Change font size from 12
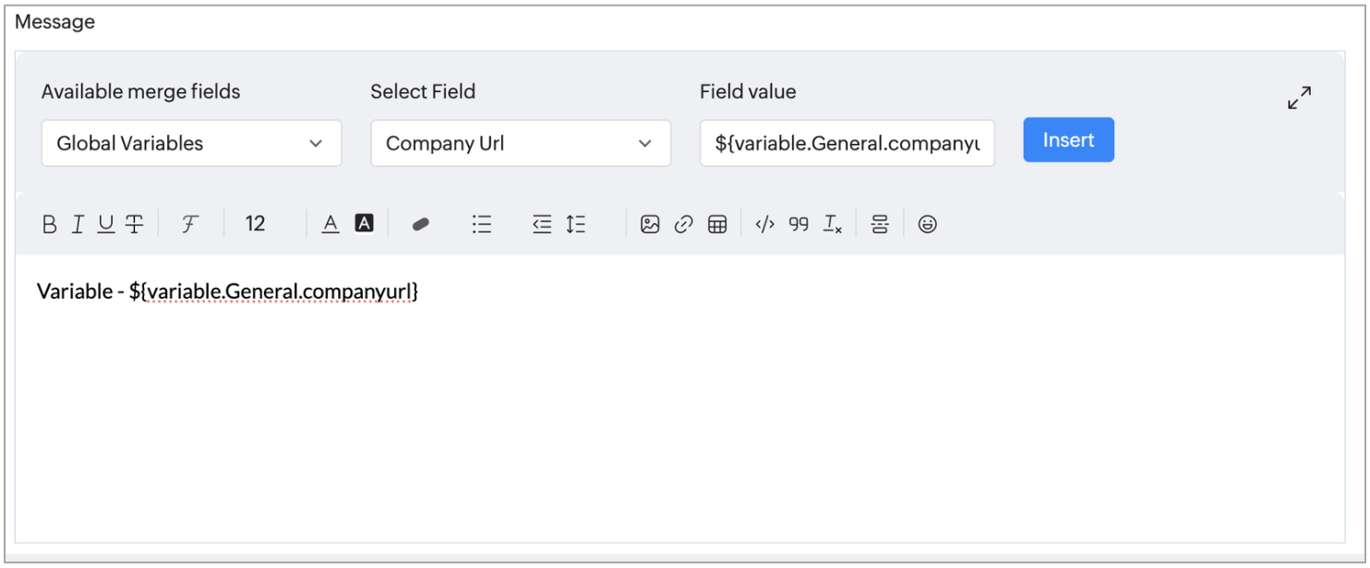 pos(256,224)
